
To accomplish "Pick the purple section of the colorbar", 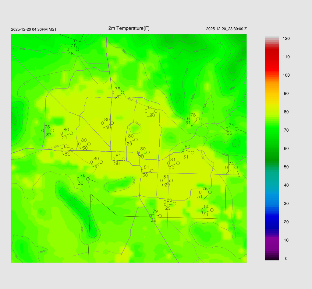I will 272,243.
